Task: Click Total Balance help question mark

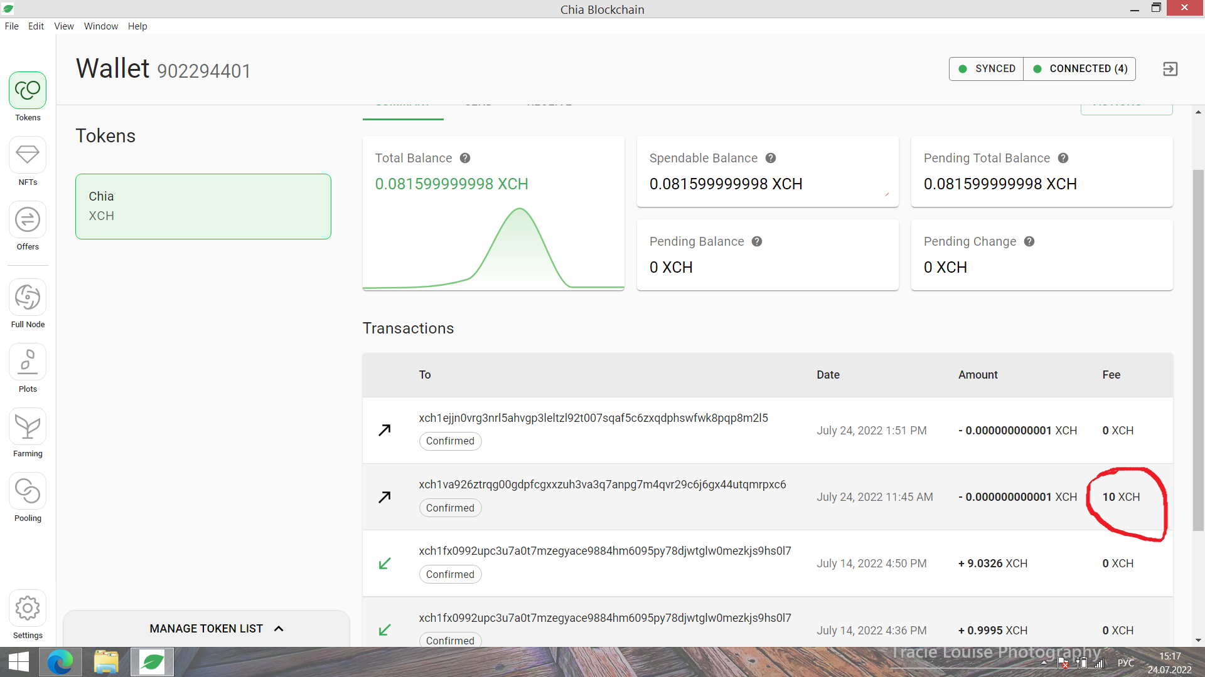Action: 465,158
